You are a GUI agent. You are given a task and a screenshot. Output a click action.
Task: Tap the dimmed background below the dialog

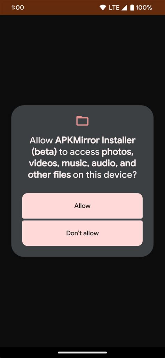(82, 302)
